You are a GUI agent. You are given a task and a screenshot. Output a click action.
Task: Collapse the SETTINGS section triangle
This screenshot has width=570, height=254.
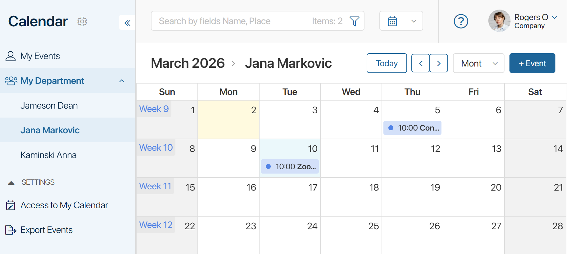click(x=11, y=183)
